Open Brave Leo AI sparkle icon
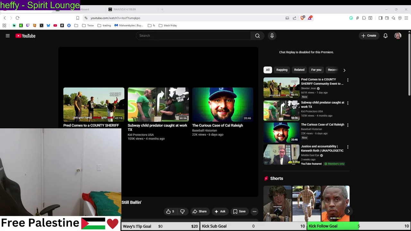Image resolution: width=411 pixels, height=231 pixels. [x=393, y=18]
